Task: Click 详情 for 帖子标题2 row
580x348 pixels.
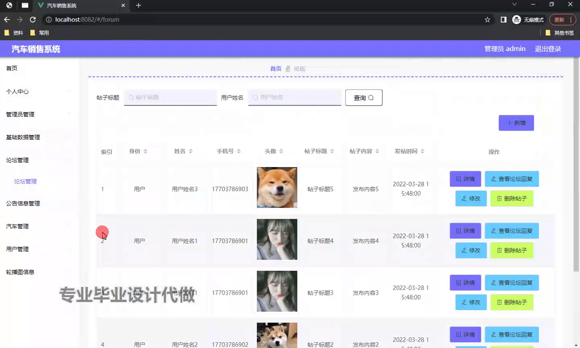Action: pos(465,335)
